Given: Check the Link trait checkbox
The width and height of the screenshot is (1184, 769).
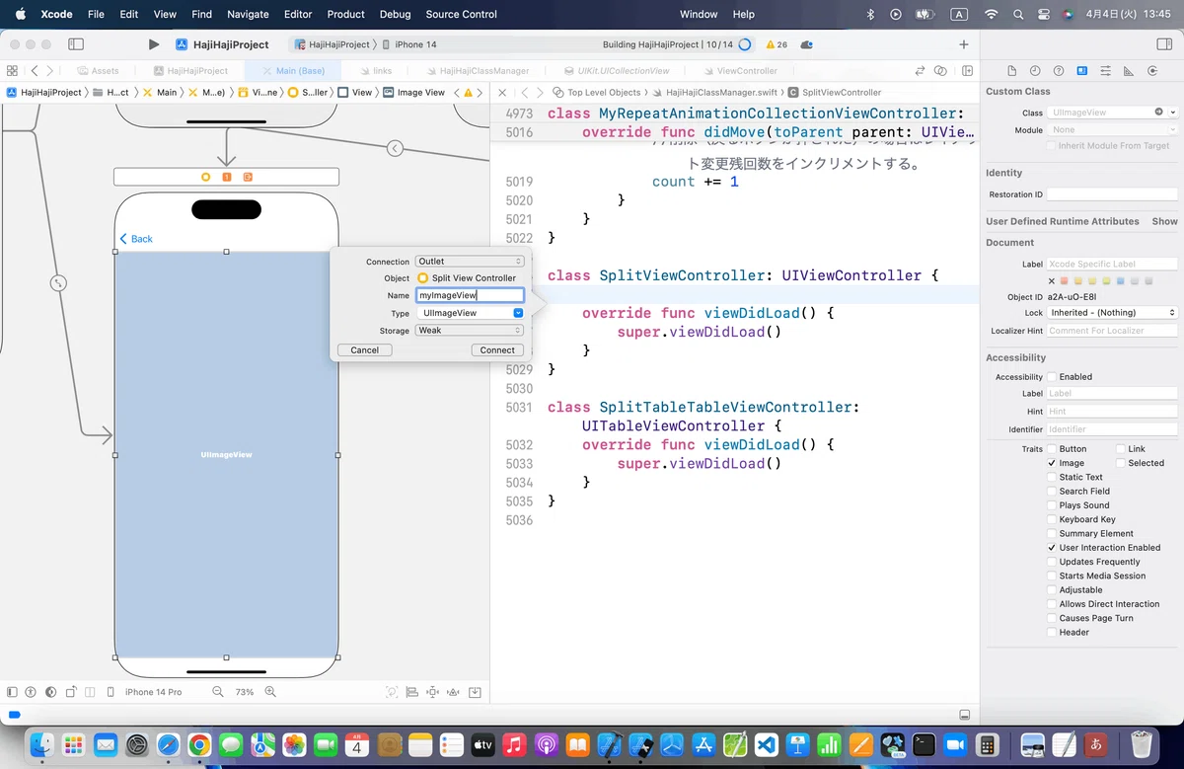Looking at the screenshot, I should coord(1121,449).
